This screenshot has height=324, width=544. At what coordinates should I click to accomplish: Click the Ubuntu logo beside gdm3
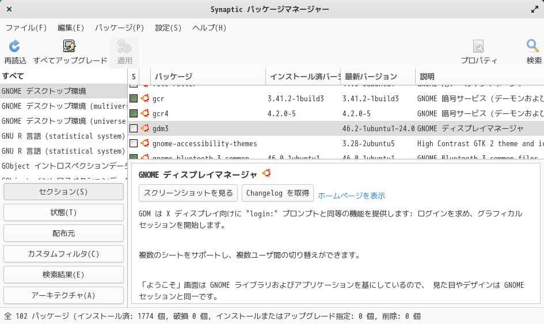click(145, 128)
